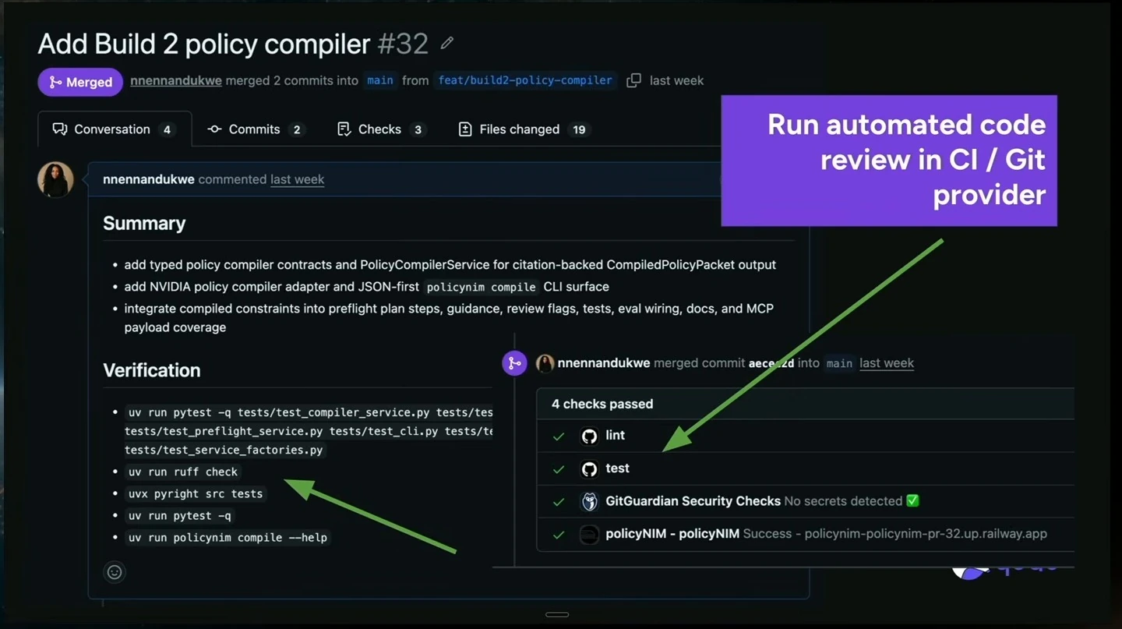Click the Verification heading
Screen dimensions: 1122x629
tap(152, 370)
